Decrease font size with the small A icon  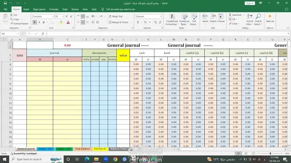click(71, 16)
